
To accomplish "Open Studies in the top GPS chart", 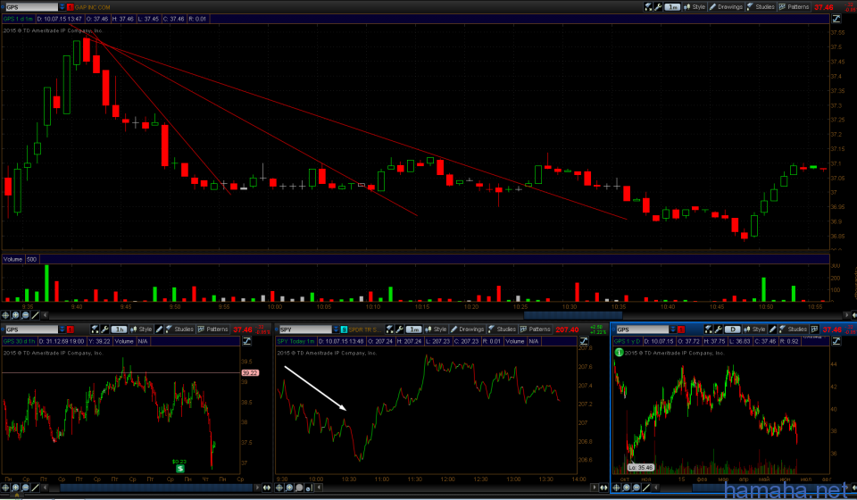I will [761, 7].
